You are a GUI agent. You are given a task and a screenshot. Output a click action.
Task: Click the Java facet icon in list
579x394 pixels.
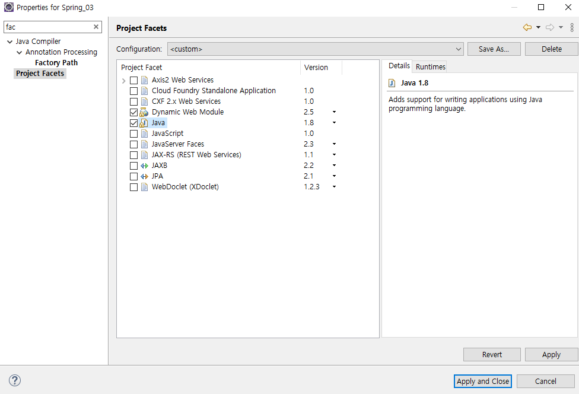(x=144, y=123)
